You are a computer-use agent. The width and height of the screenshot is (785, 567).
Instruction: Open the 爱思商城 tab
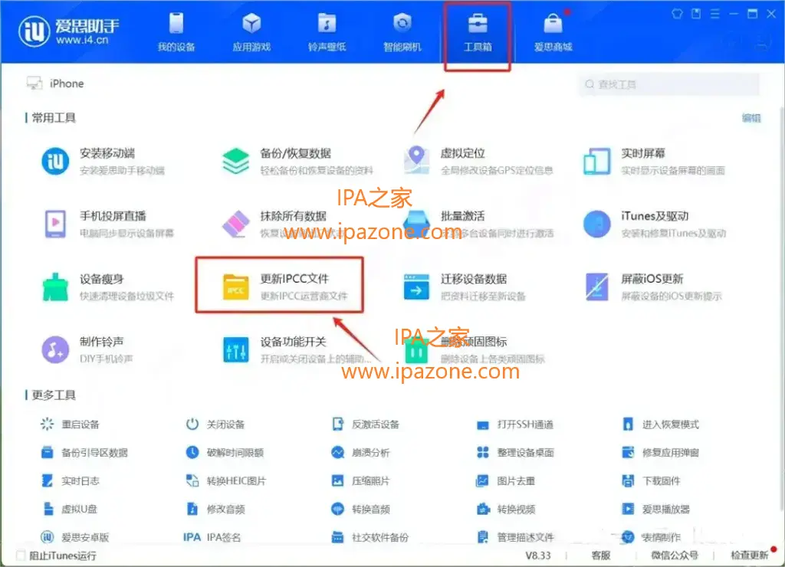[x=553, y=32]
